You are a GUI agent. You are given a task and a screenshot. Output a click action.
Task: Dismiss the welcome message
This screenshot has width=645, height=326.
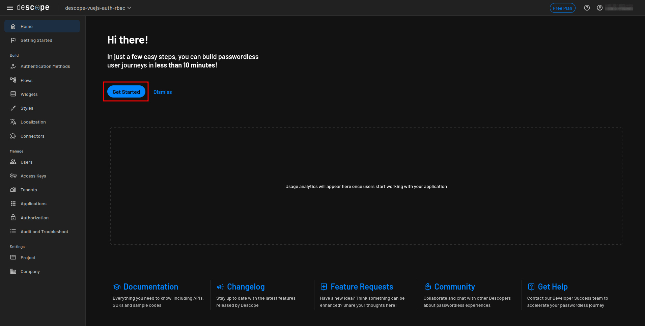tap(163, 92)
